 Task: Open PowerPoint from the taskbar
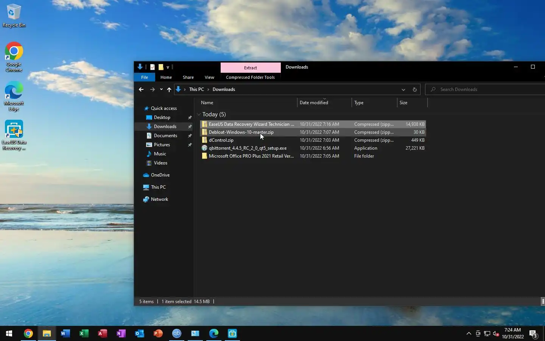[x=158, y=333]
